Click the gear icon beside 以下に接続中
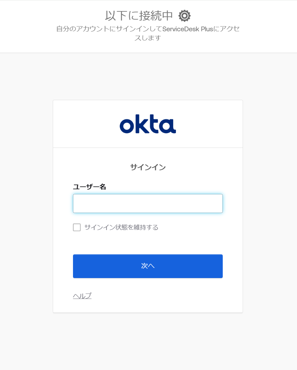This screenshot has width=297, height=370. click(x=185, y=15)
